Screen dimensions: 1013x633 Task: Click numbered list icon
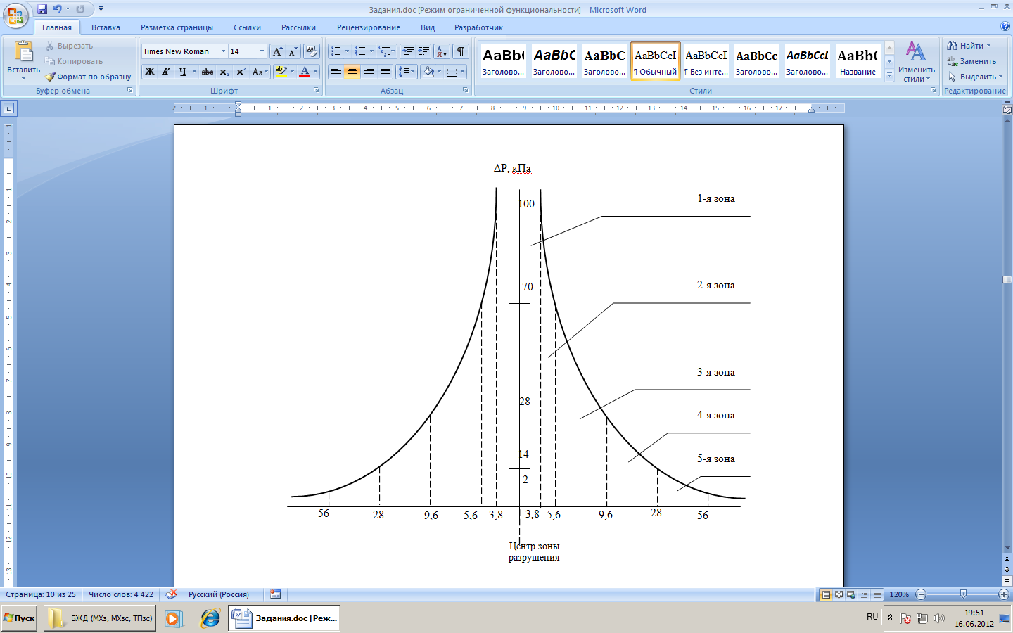[x=360, y=51]
